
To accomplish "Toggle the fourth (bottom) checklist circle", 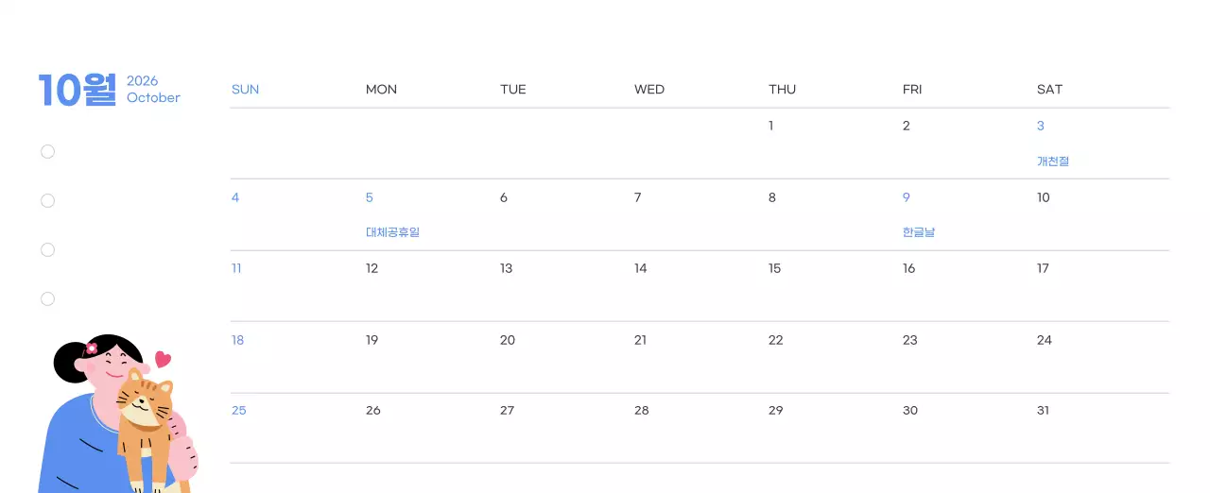I will pos(47,299).
